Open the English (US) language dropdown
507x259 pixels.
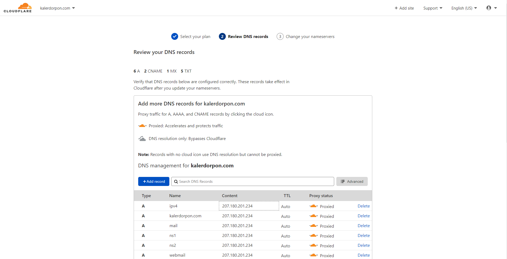coord(464,8)
